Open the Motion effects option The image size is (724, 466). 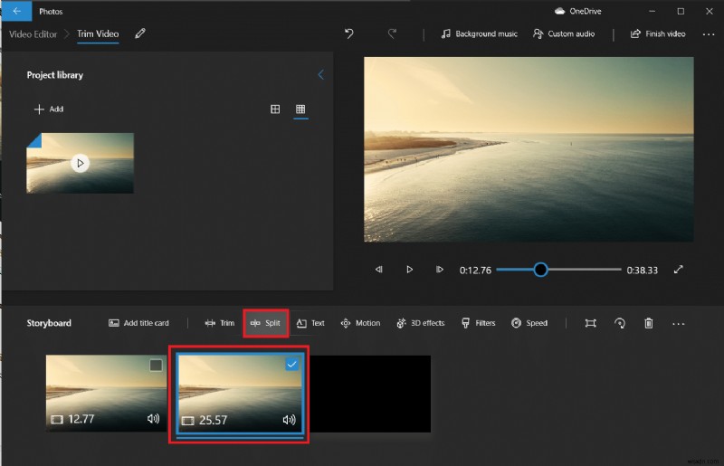point(360,323)
